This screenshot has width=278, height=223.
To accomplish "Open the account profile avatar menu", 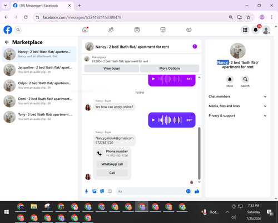I will 266,30.
